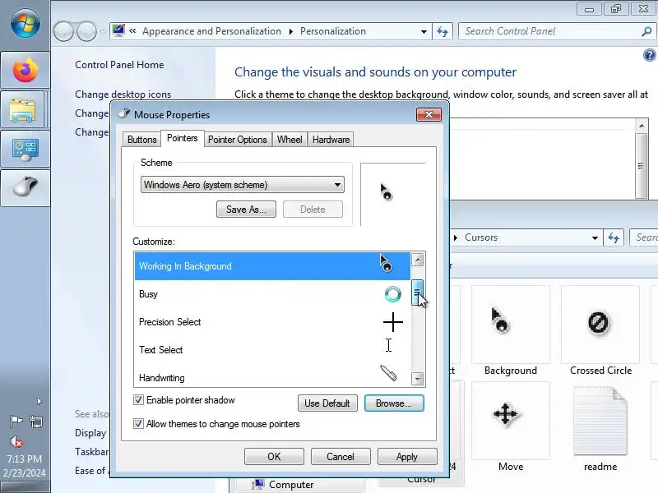This screenshot has width=658, height=493.
Task: Select the Busy pointer row
Action: tap(272, 294)
